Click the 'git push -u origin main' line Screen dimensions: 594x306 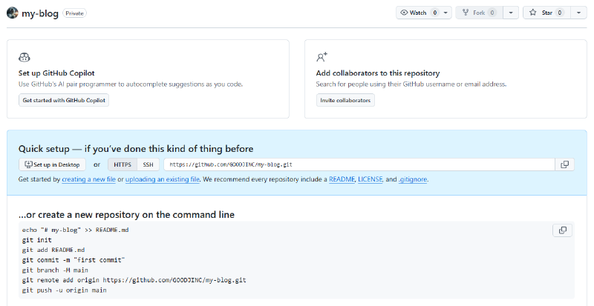[64, 290]
